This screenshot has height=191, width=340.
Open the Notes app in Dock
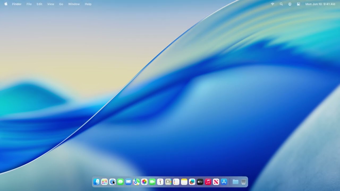pyautogui.click(x=184, y=182)
